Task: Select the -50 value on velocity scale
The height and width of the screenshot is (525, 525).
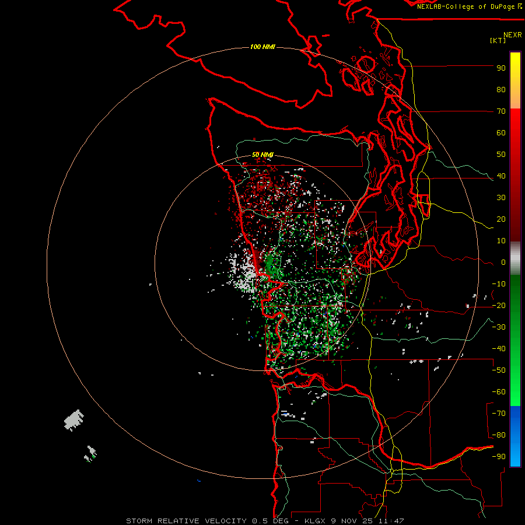Action: pos(499,370)
